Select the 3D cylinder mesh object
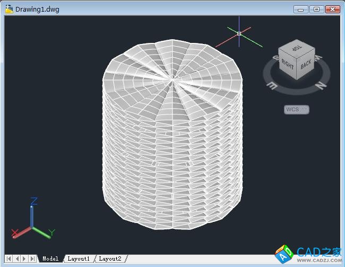The image size is (345, 267). (x=172, y=159)
